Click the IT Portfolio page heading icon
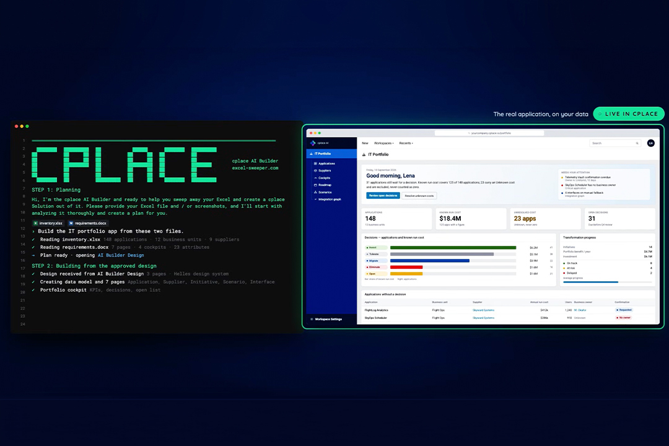 [364, 154]
